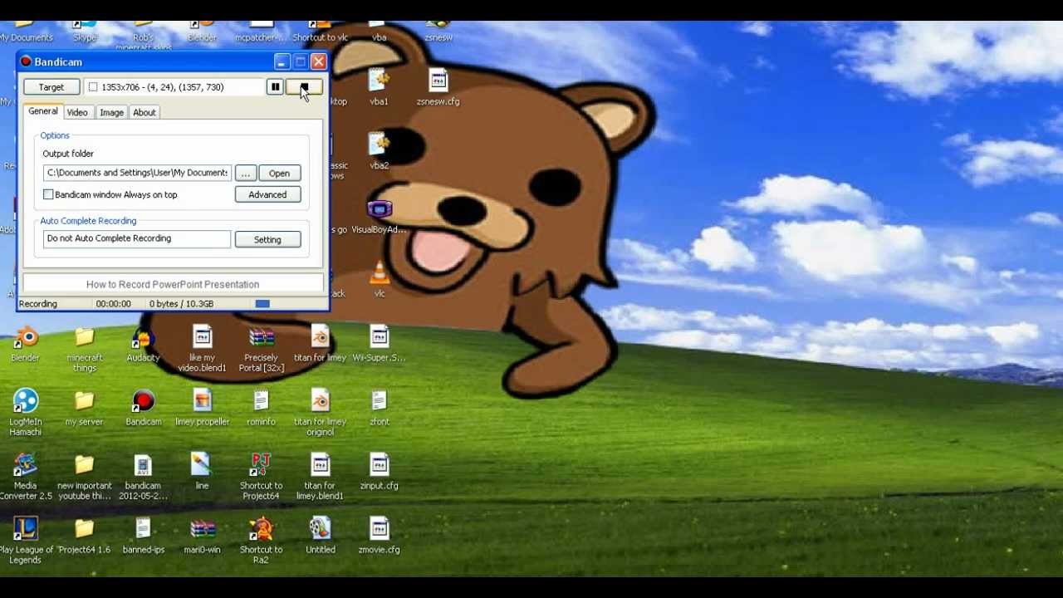
Task: Select like my video.blend1 file
Action: click(202, 350)
